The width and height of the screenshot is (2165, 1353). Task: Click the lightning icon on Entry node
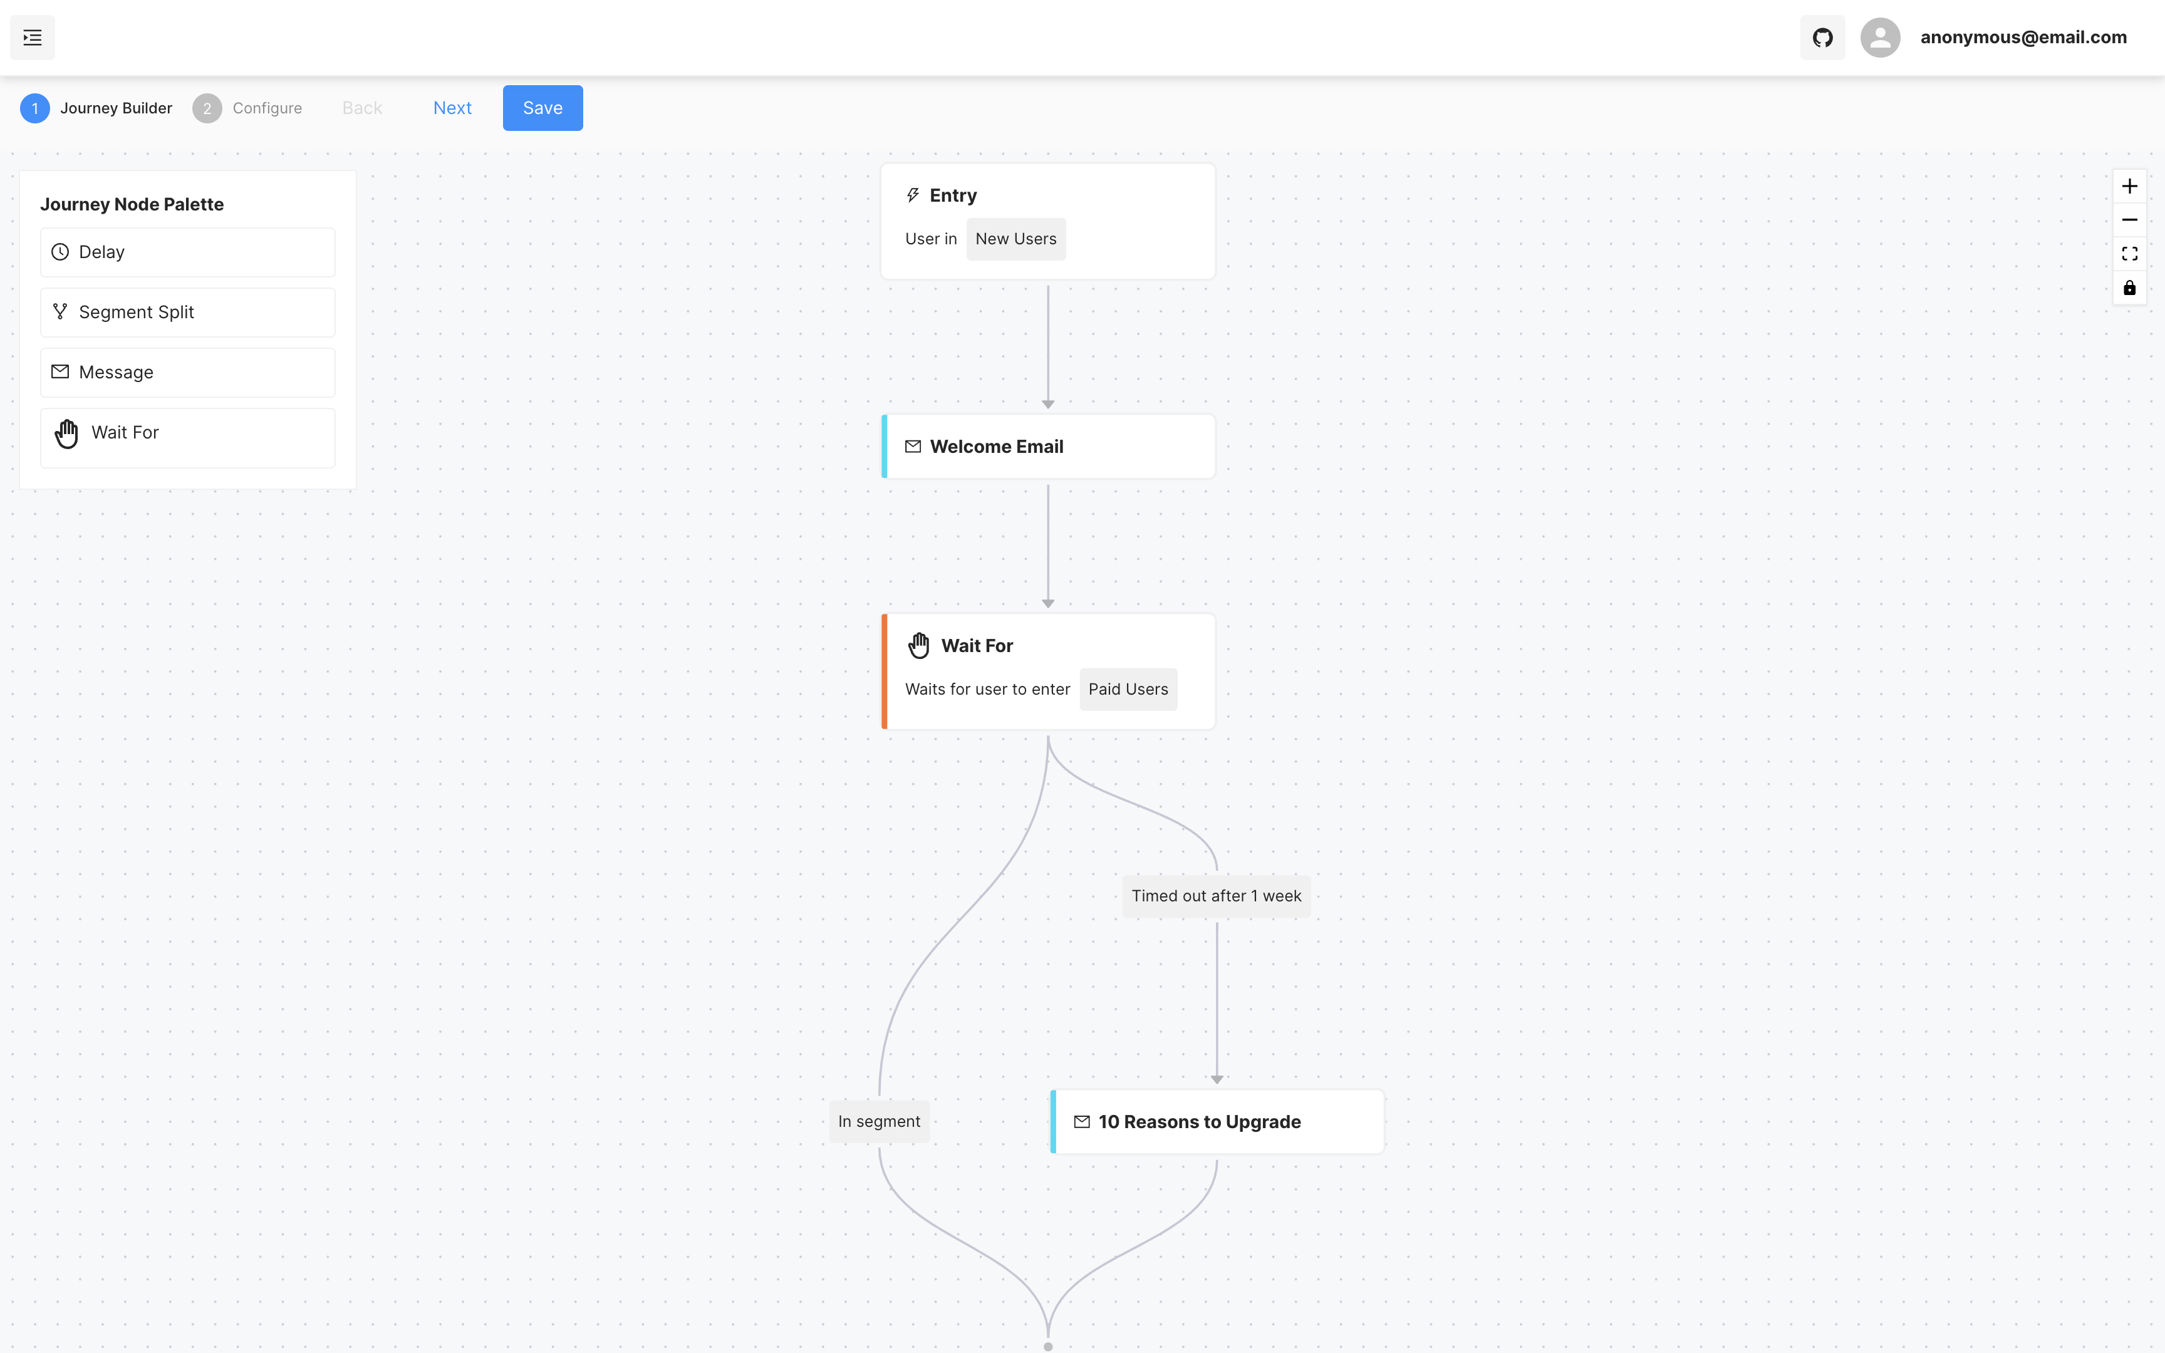pyautogui.click(x=913, y=195)
